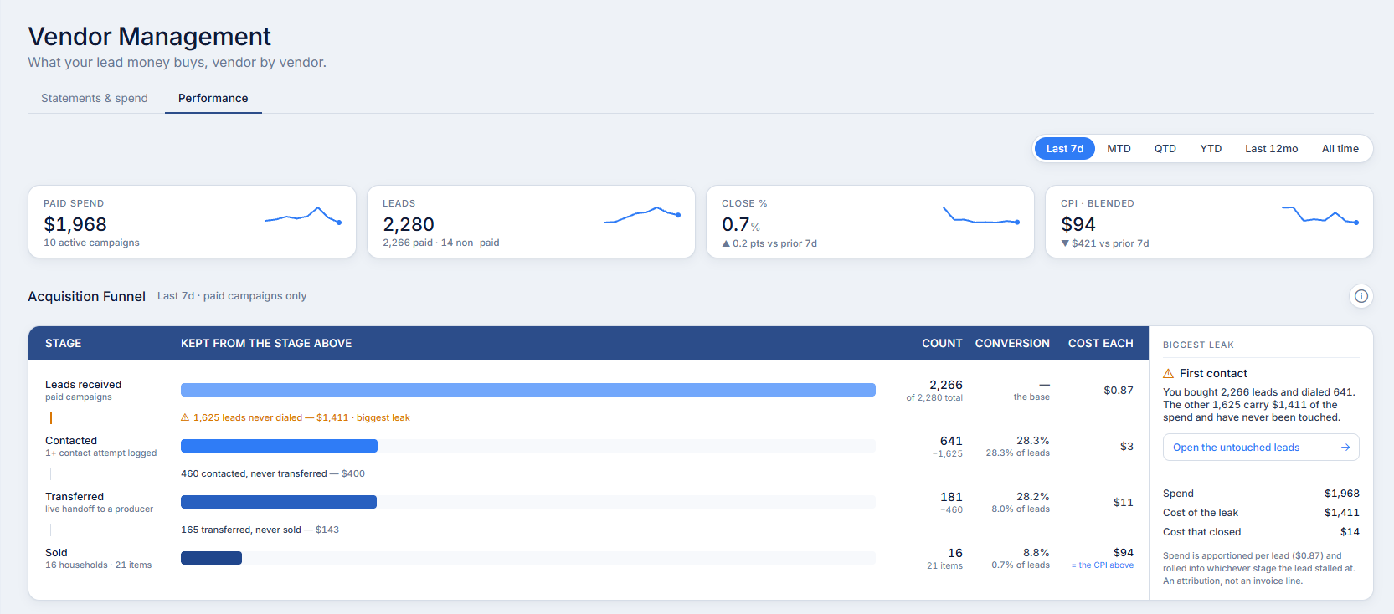The width and height of the screenshot is (1394, 614).
Task: Click the First contact leak heading
Action: (x=1213, y=374)
